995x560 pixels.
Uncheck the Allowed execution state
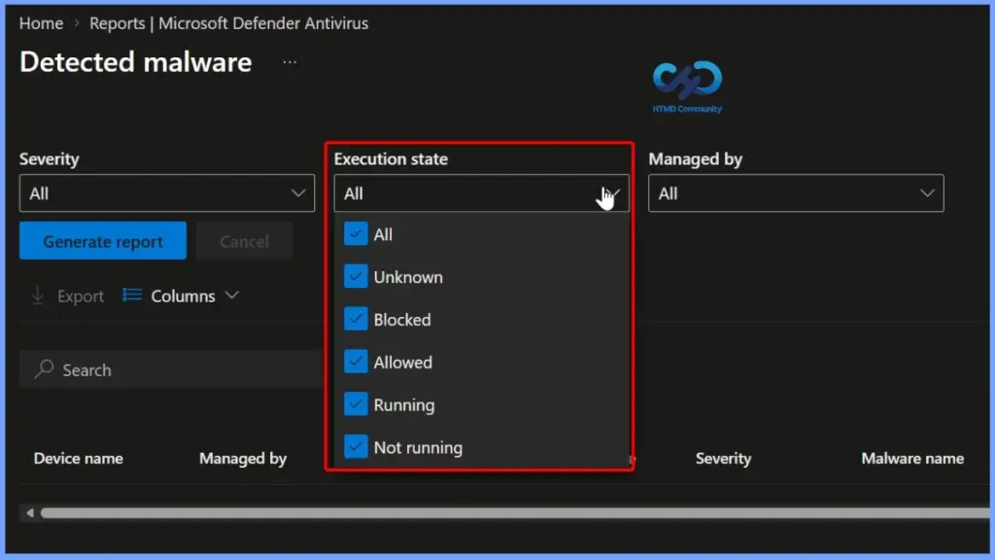click(356, 362)
